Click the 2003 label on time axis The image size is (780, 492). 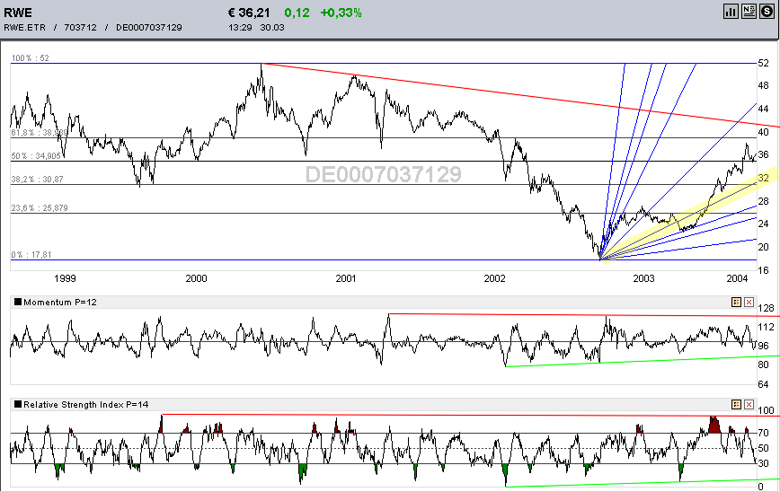click(643, 279)
